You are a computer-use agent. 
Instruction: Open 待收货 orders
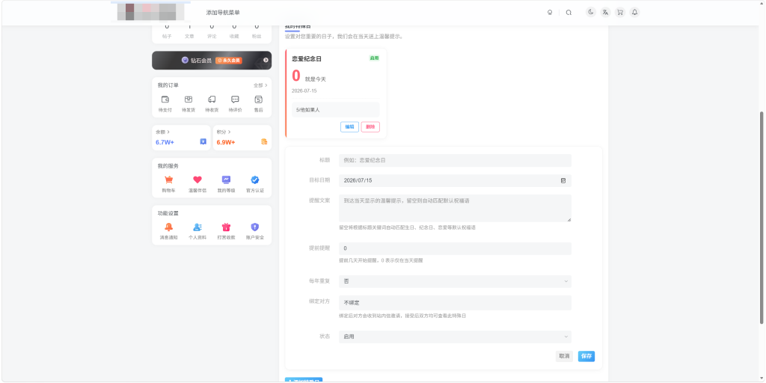pos(212,104)
